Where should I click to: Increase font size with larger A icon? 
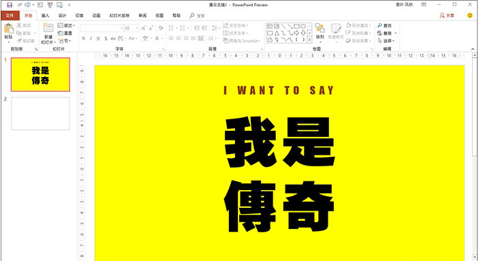click(144, 28)
